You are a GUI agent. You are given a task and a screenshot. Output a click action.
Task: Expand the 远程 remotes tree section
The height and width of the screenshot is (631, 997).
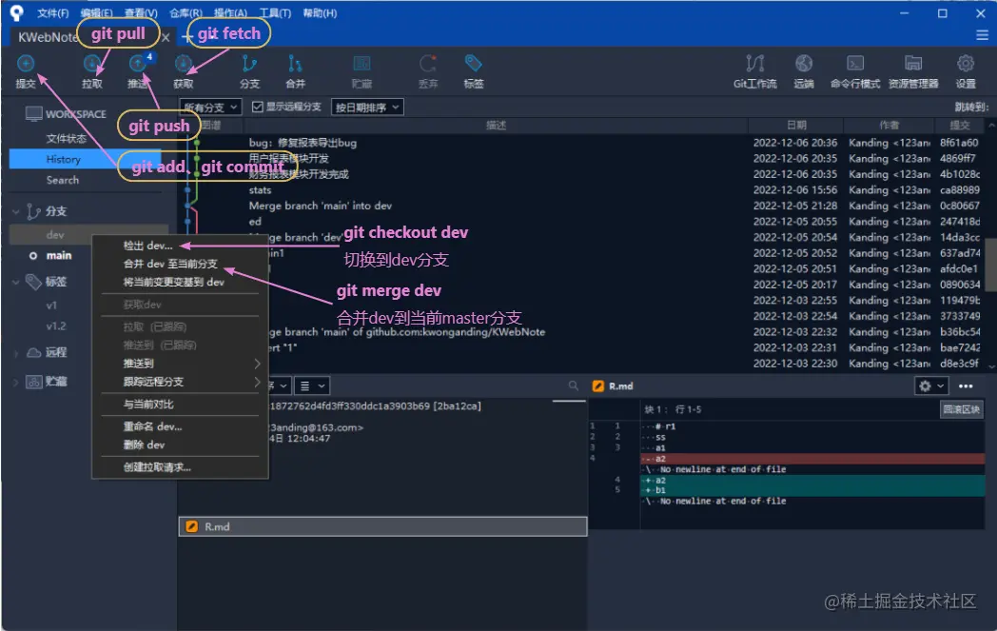tap(16, 352)
